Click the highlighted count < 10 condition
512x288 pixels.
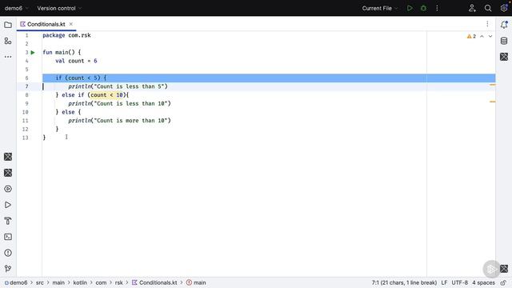(106, 95)
